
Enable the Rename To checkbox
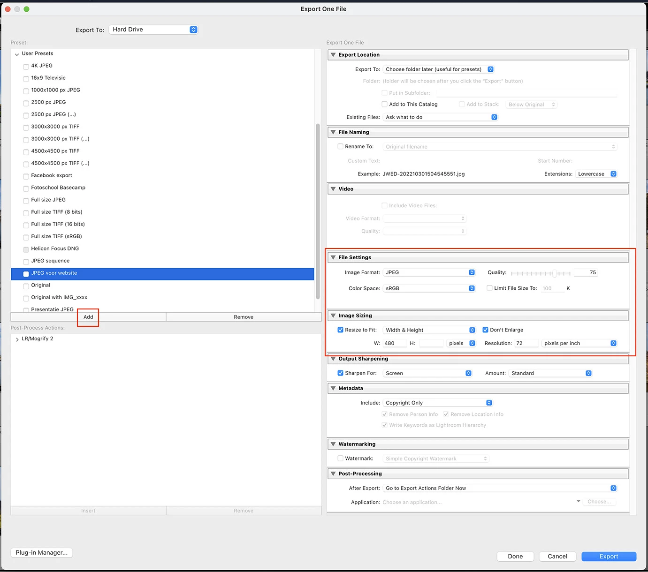click(x=340, y=147)
